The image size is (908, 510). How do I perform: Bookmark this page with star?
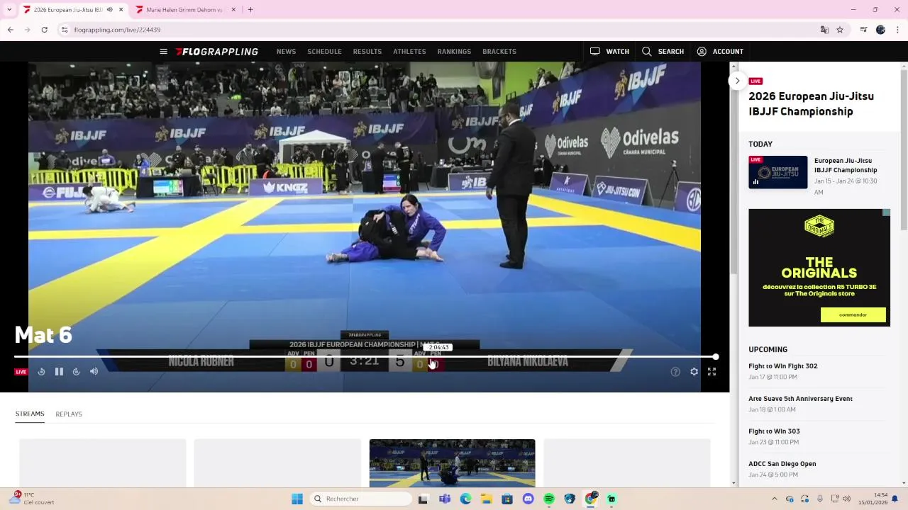[840, 30]
